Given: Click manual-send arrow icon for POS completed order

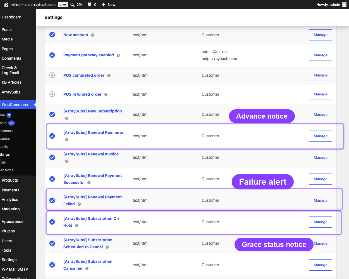Looking at the screenshot, I should coord(52,75).
